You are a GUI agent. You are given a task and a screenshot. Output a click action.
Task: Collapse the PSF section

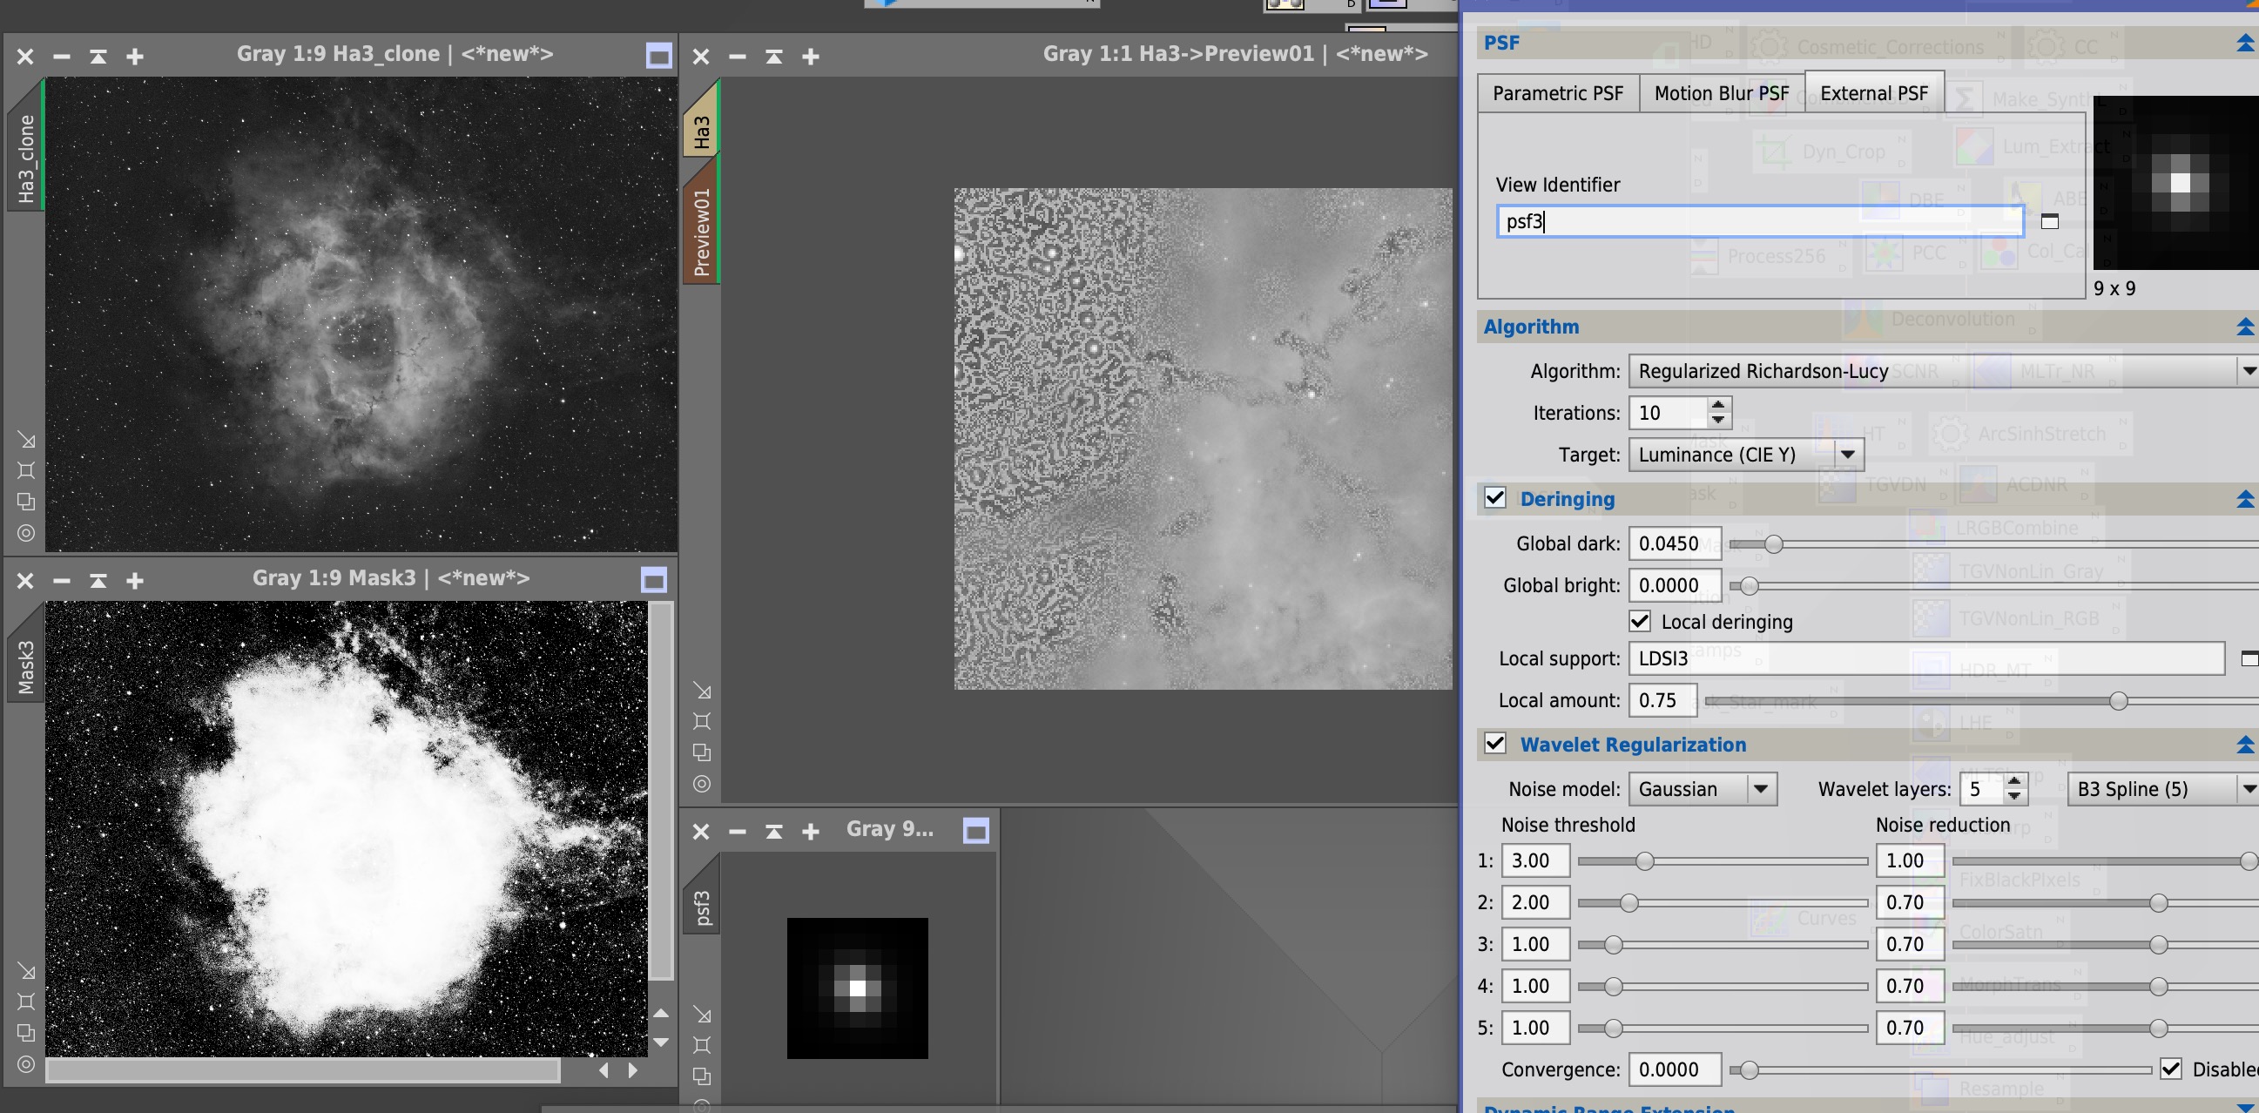tap(2245, 43)
